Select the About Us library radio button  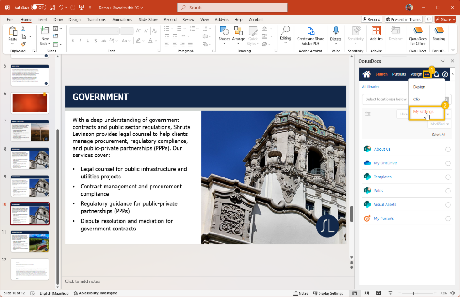(448, 150)
